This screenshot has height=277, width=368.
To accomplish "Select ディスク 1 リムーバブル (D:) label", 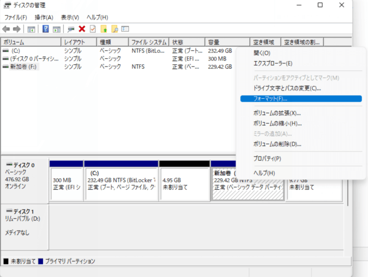I will point(25,227).
